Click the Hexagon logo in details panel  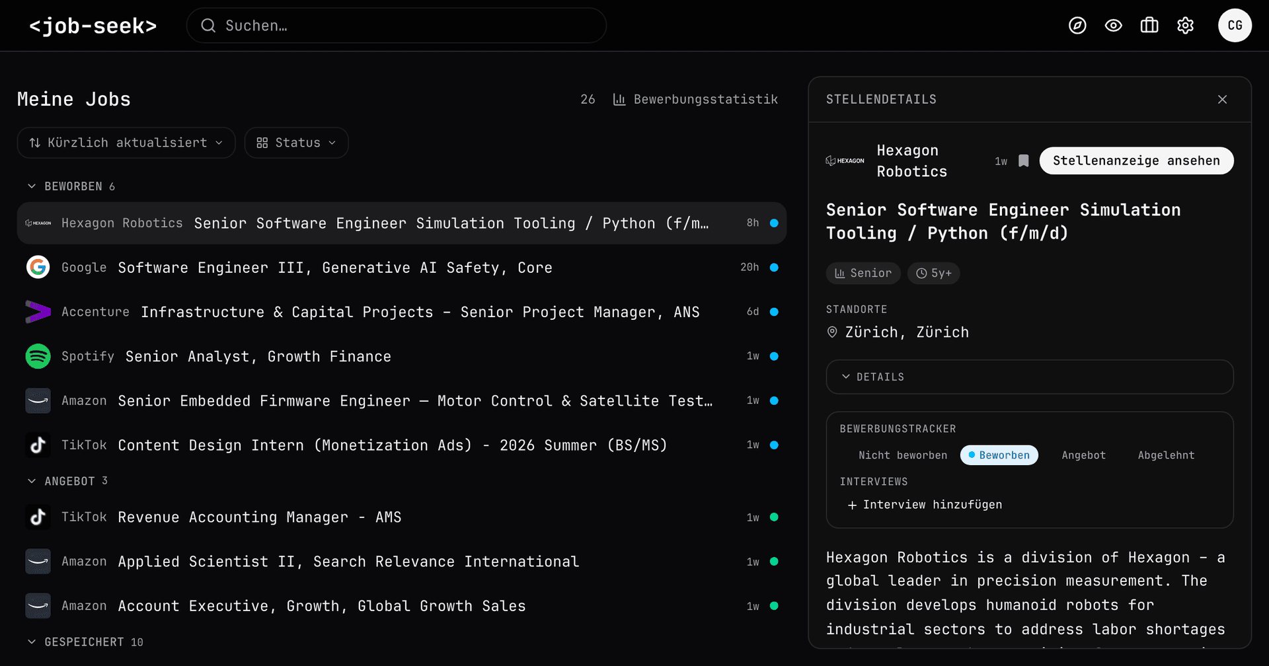coord(845,161)
